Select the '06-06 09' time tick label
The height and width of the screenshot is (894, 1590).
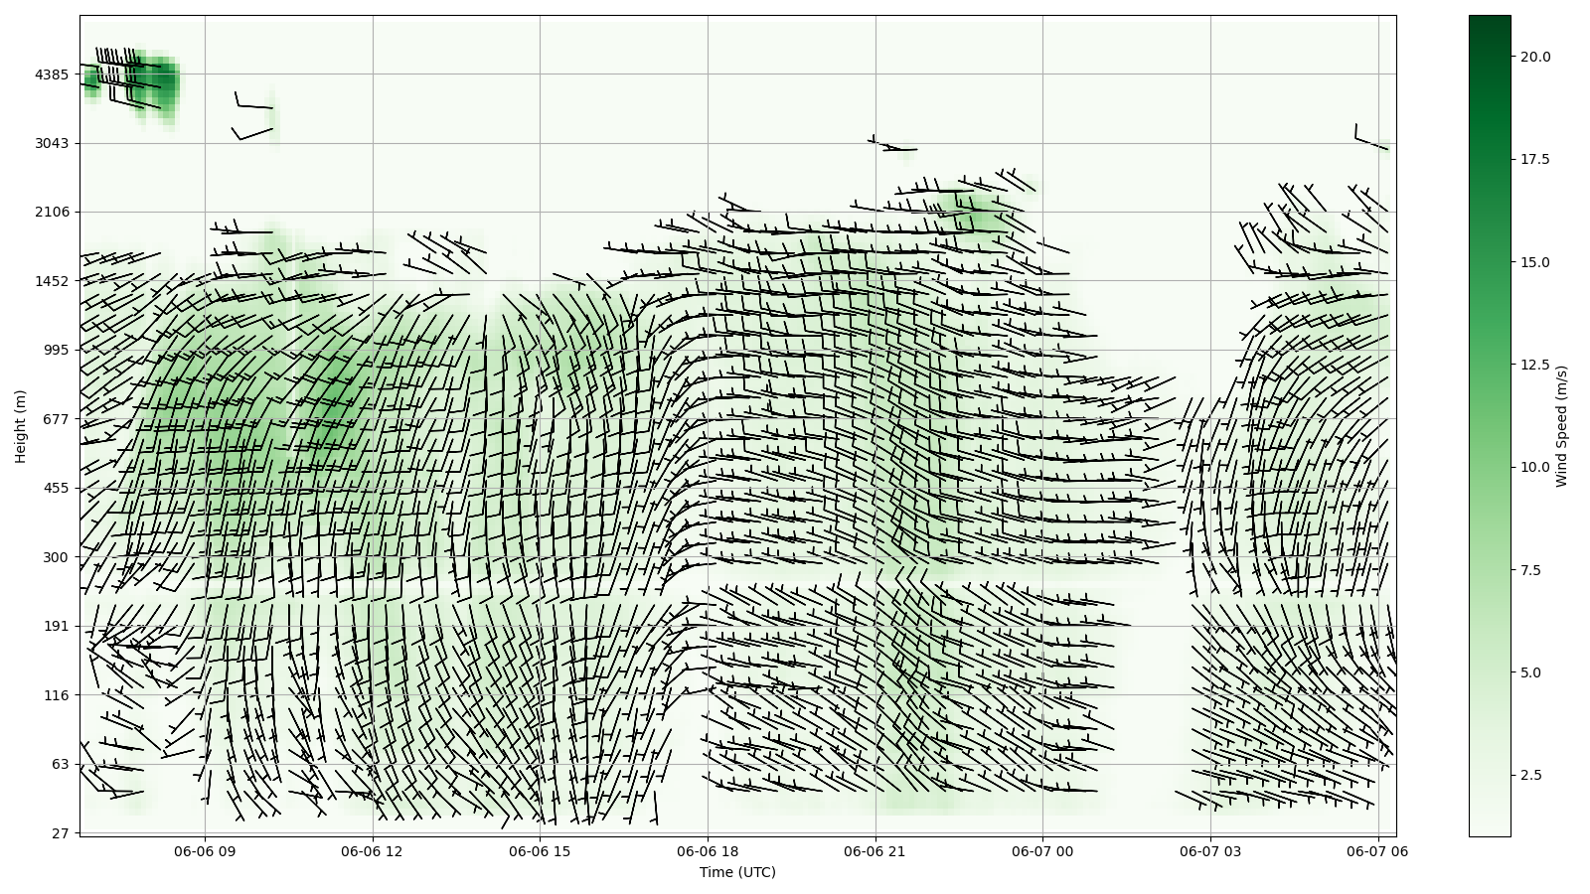[206, 851]
